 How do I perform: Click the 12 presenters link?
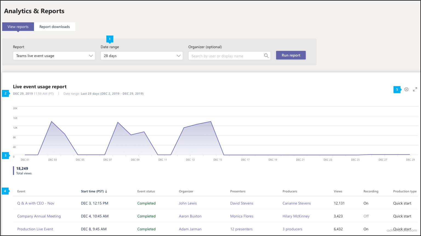[241, 229]
